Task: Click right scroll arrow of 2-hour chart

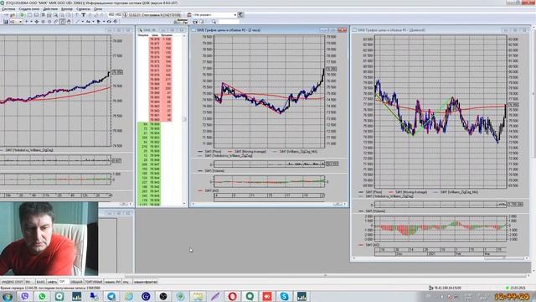Action: point(344,204)
